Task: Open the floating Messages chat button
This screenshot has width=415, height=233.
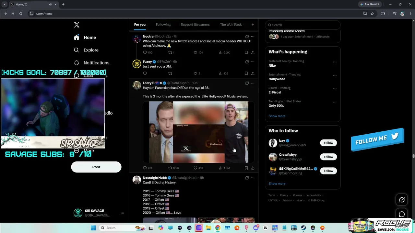Action: point(402,214)
